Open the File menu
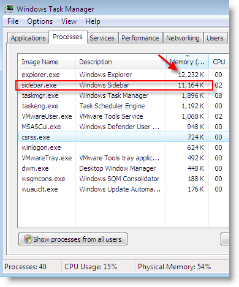 [13, 21]
